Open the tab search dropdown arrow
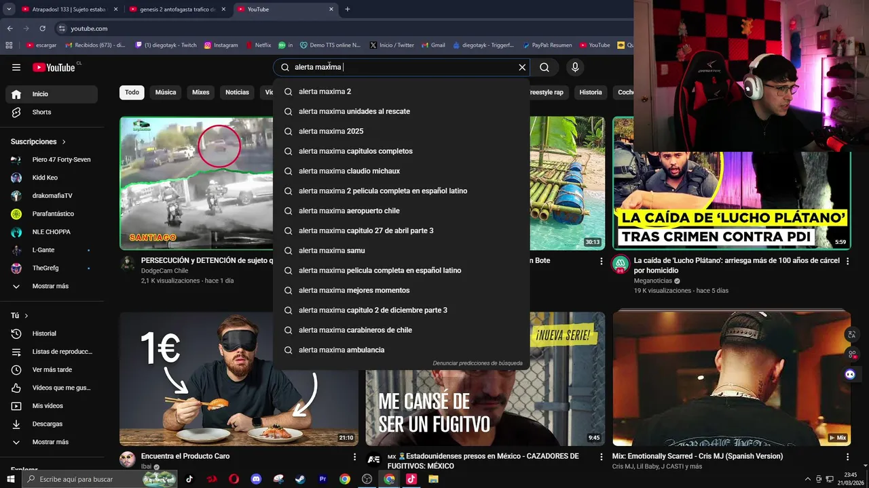Screen dimensions: 869x488 tap(9, 9)
